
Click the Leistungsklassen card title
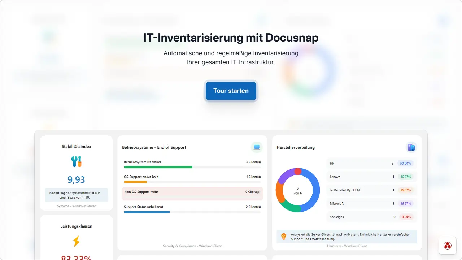click(x=77, y=226)
